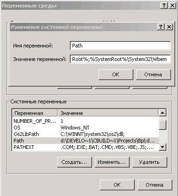Screen dimensions: 178x196
Task: Select the OS variable row
Action: (85, 128)
